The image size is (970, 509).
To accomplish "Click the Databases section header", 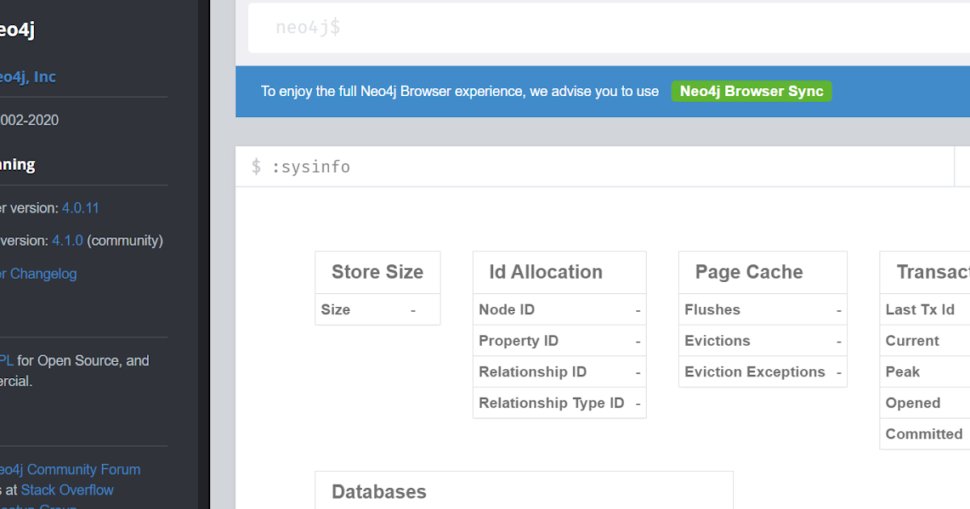I will [x=378, y=491].
